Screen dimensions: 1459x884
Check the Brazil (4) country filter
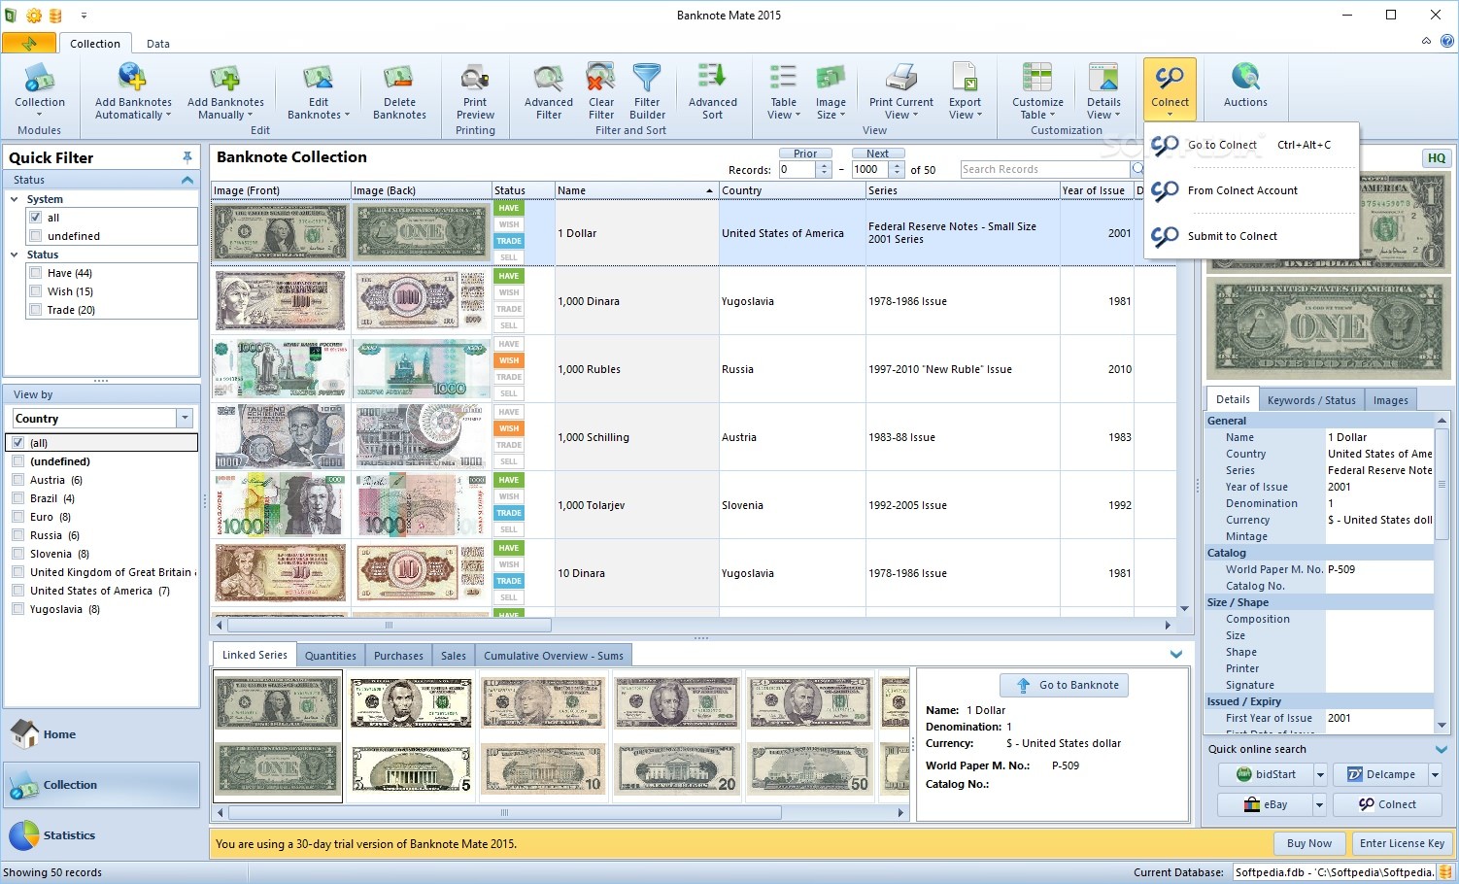pos(18,498)
